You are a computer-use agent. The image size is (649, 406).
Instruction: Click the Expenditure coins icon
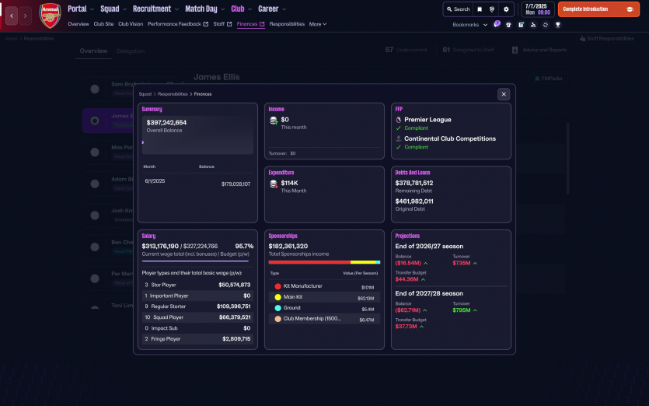point(274,184)
